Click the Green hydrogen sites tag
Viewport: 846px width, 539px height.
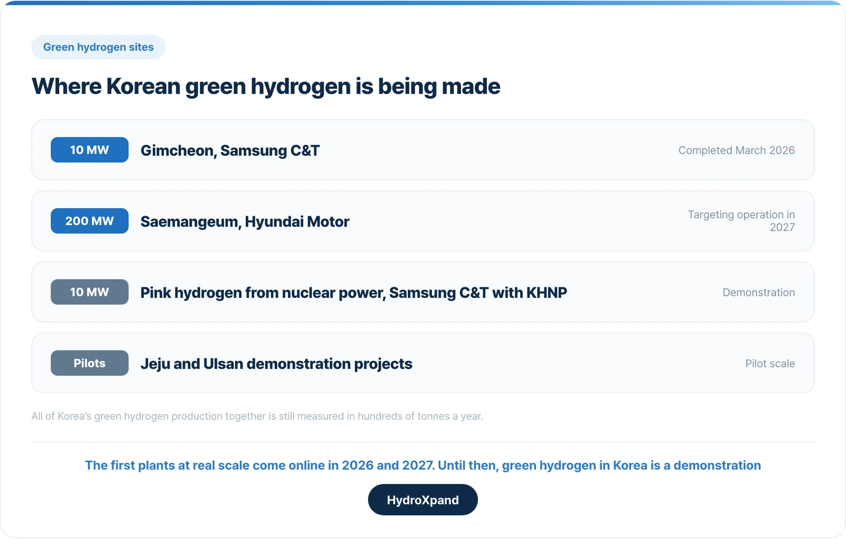(x=98, y=47)
